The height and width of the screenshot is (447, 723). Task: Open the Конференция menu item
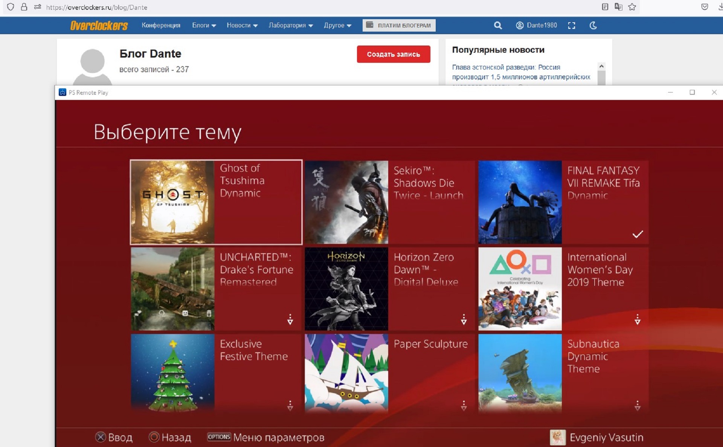[x=161, y=25]
